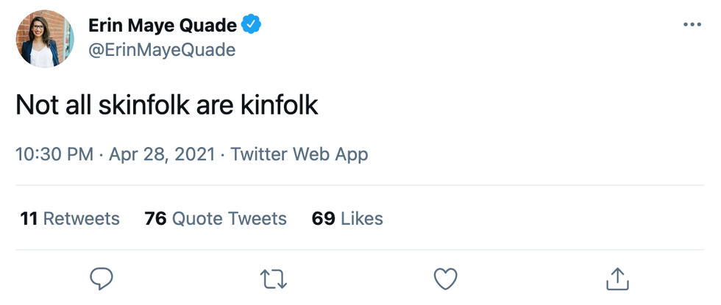
Task: Open the Twitter Web App source link
Action: tap(299, 154)
